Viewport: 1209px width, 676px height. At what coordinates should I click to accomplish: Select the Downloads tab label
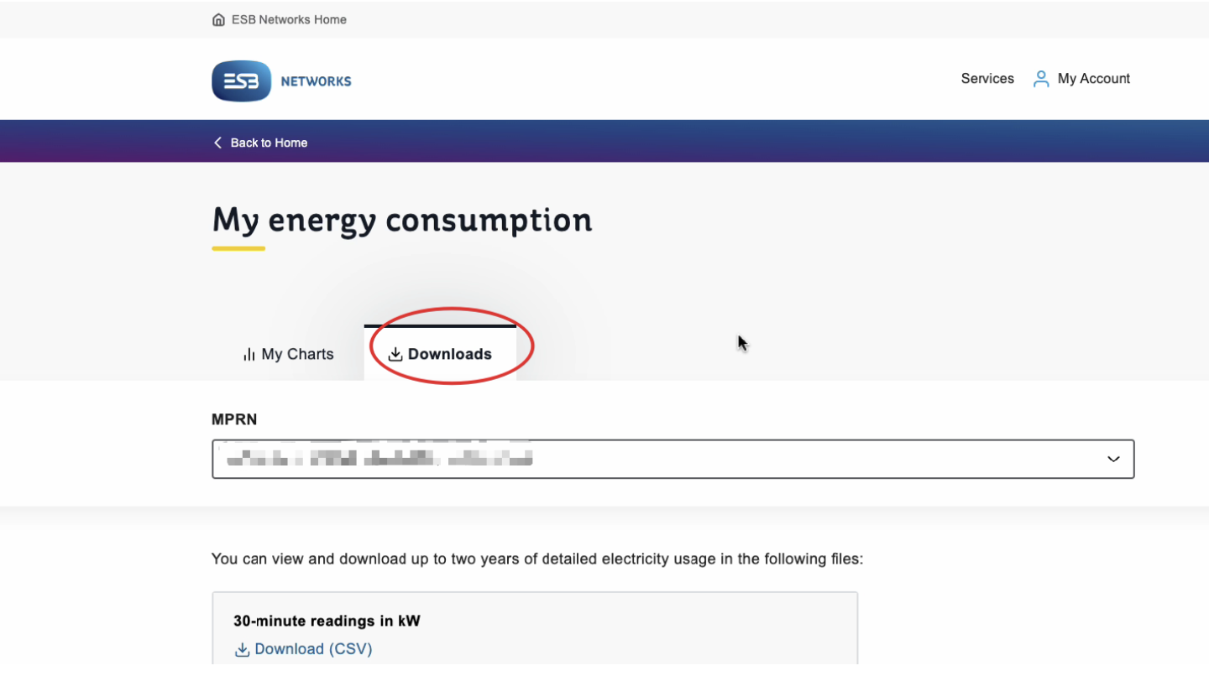click(x=449, y=355)
